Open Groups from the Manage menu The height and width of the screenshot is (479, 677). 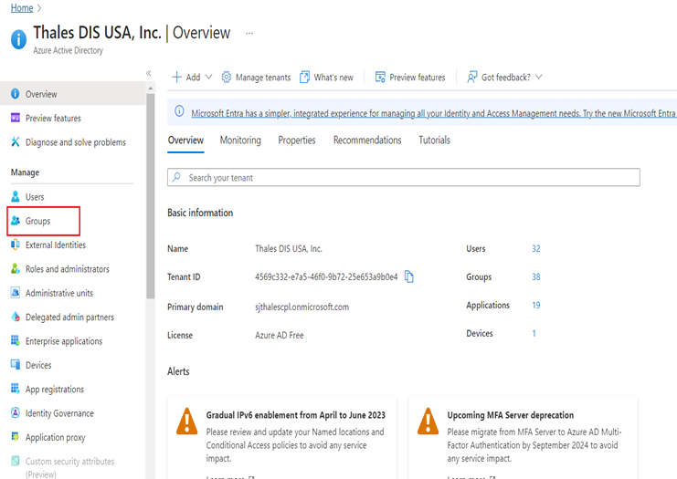pyautogui.click(x=37, y=221)
